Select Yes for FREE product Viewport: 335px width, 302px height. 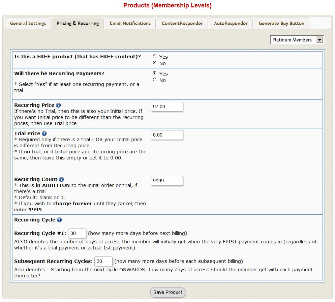[x=155, y=57]
